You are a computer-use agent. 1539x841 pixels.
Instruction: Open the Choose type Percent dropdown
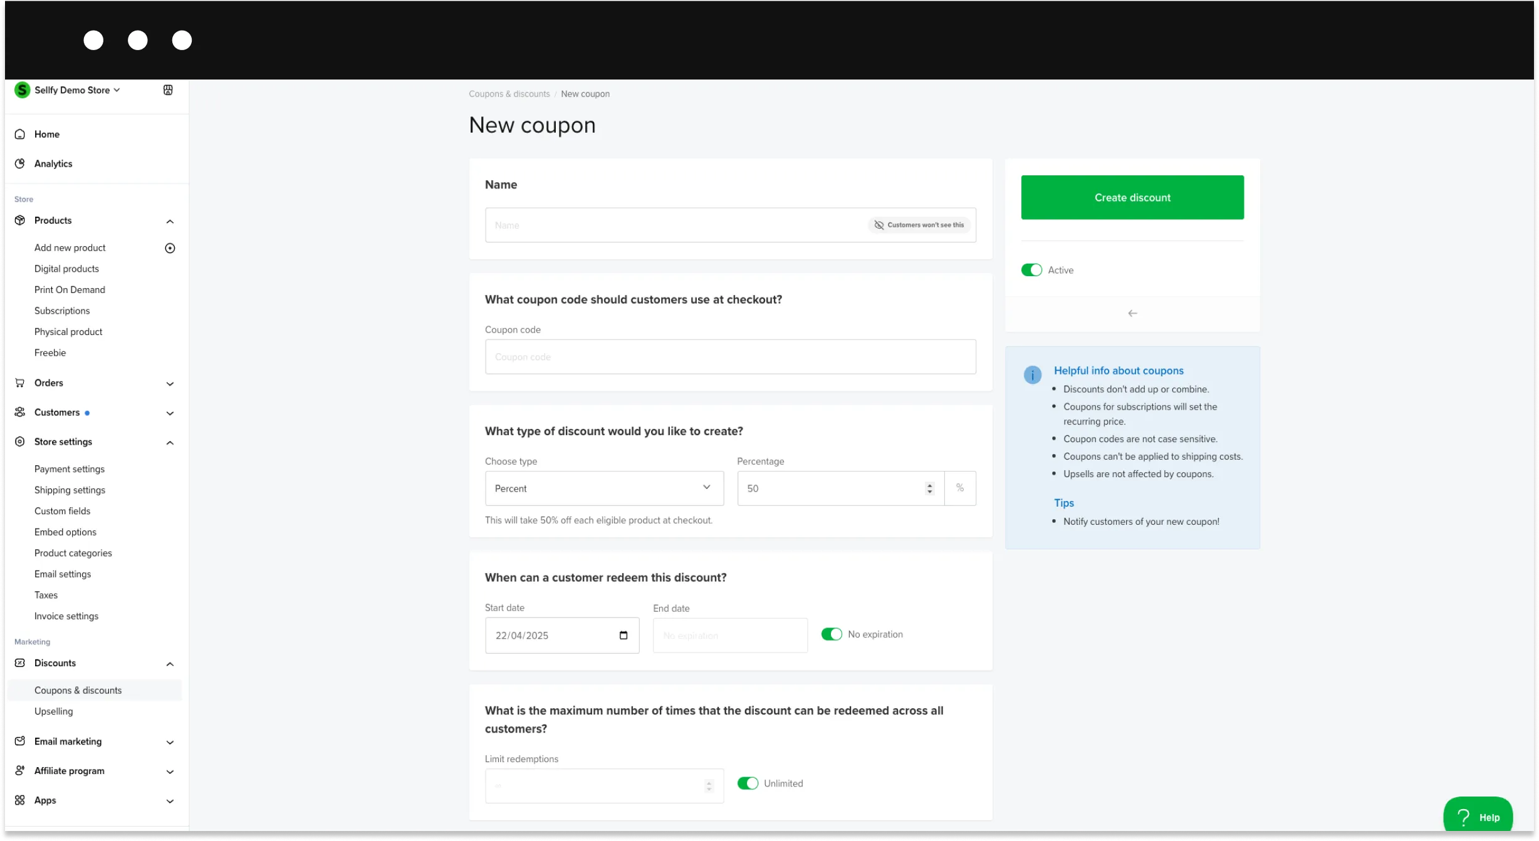[604, 488]
